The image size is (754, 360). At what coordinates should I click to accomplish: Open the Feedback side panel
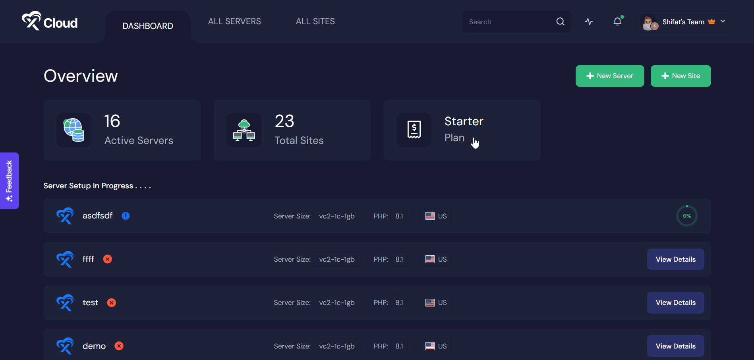[x=9, y=181]
